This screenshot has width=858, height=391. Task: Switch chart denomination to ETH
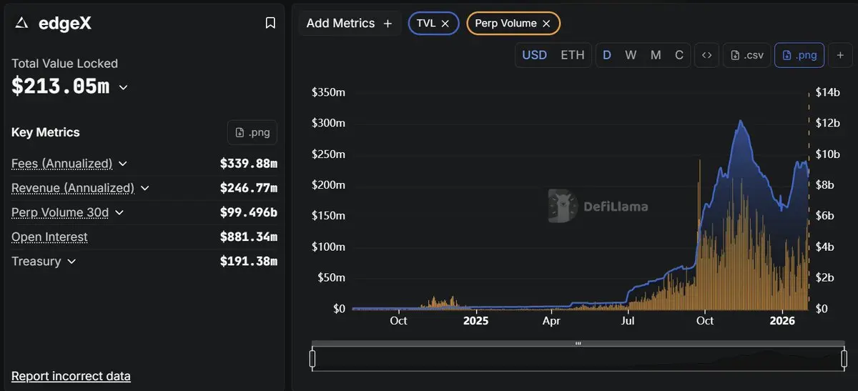pyautogui.click(x=572, y=55)
